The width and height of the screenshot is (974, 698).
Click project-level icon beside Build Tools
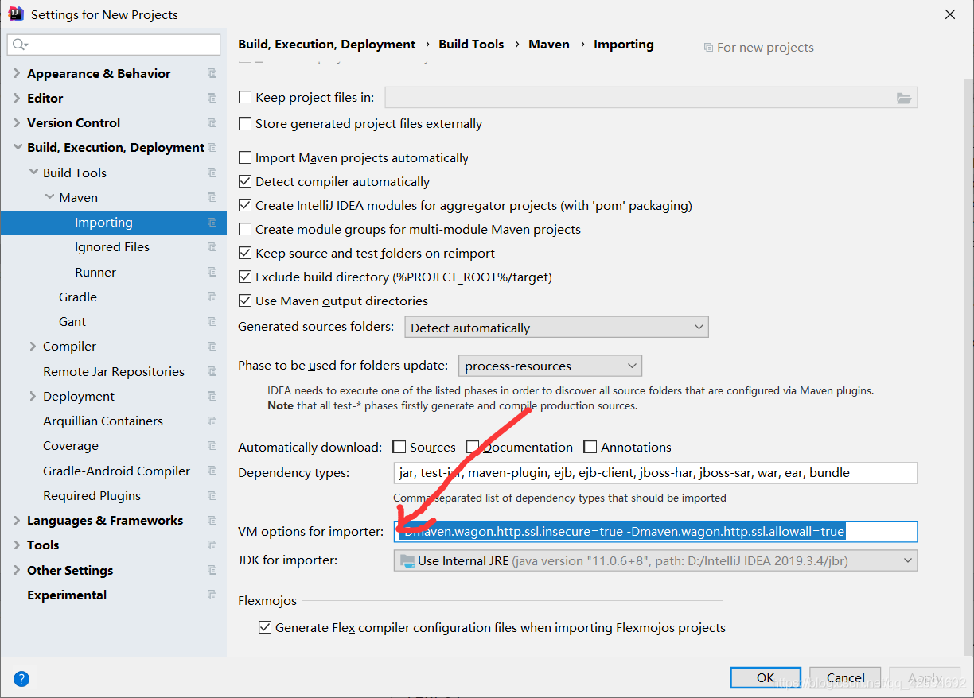point(212,173)
